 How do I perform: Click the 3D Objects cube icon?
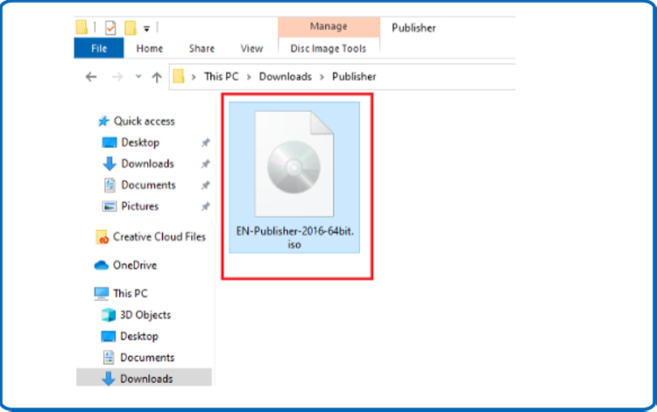109,315
